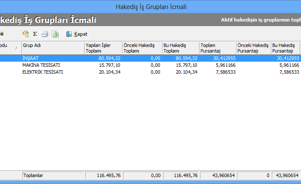Click the Bu Hakediş Pursantajı column header

(285, 48)
